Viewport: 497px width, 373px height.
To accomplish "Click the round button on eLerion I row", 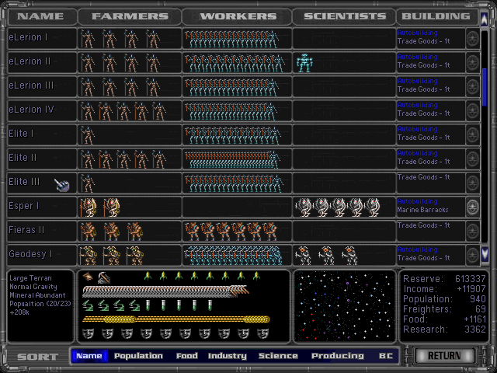I will (472, 39).
